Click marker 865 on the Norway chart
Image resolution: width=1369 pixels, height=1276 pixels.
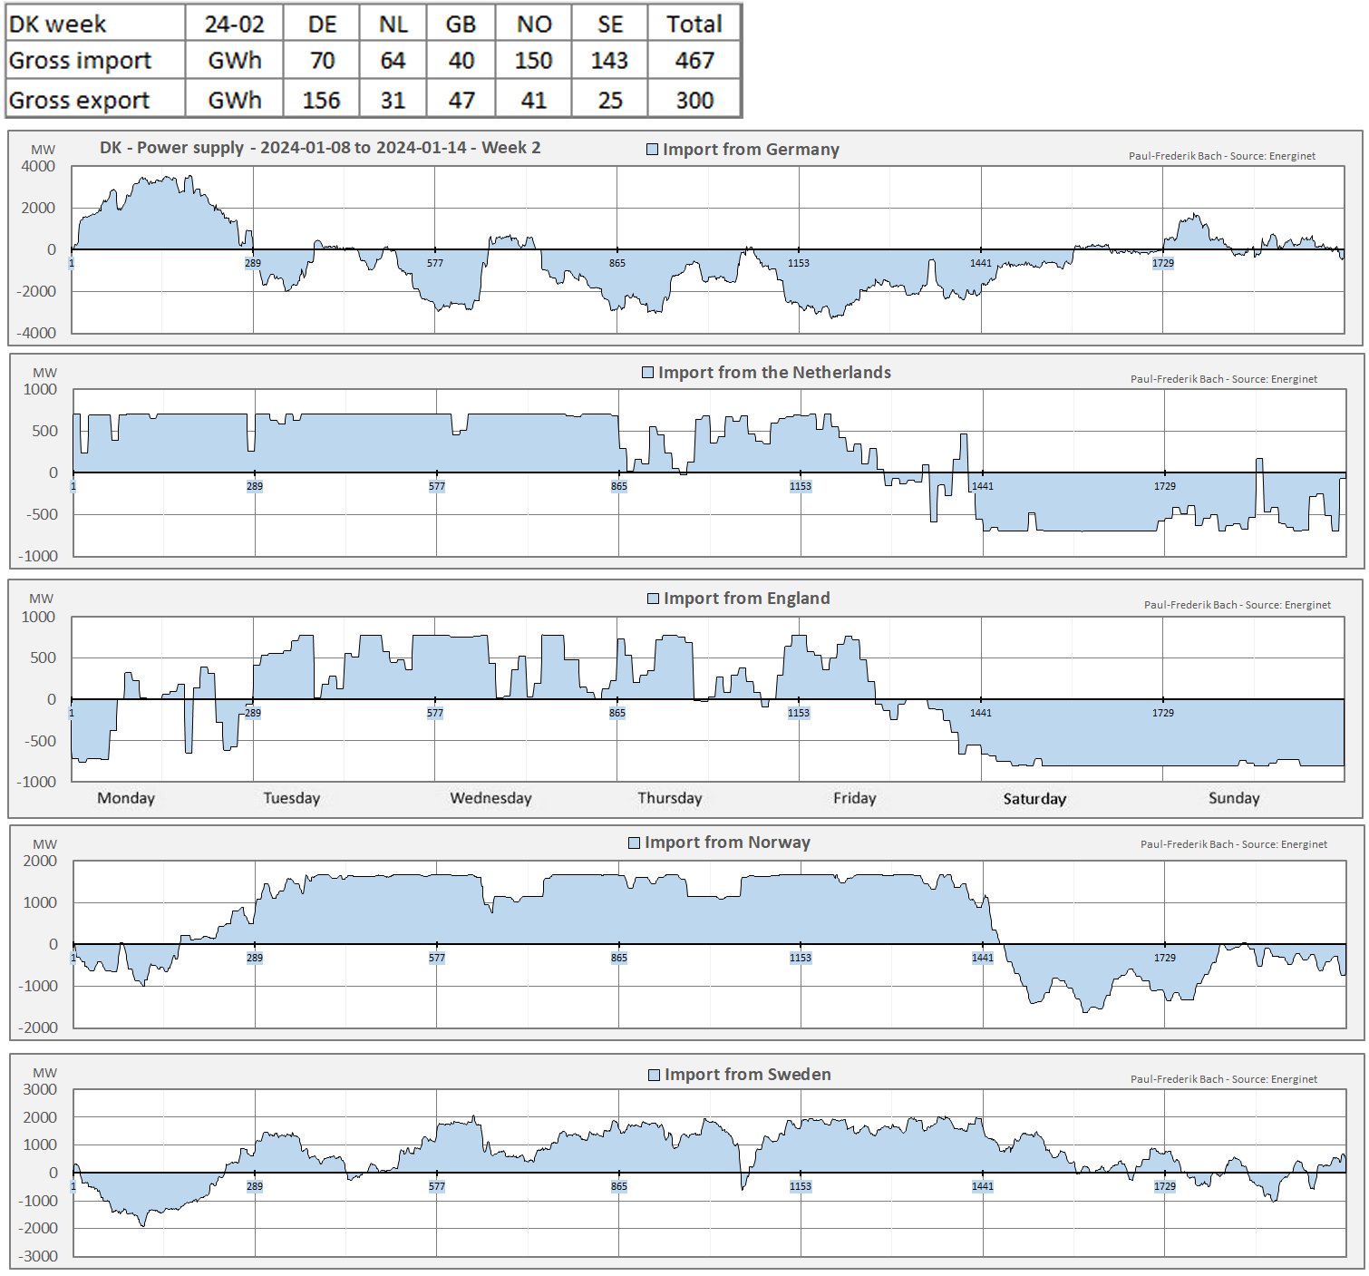[x=618, y=958]
